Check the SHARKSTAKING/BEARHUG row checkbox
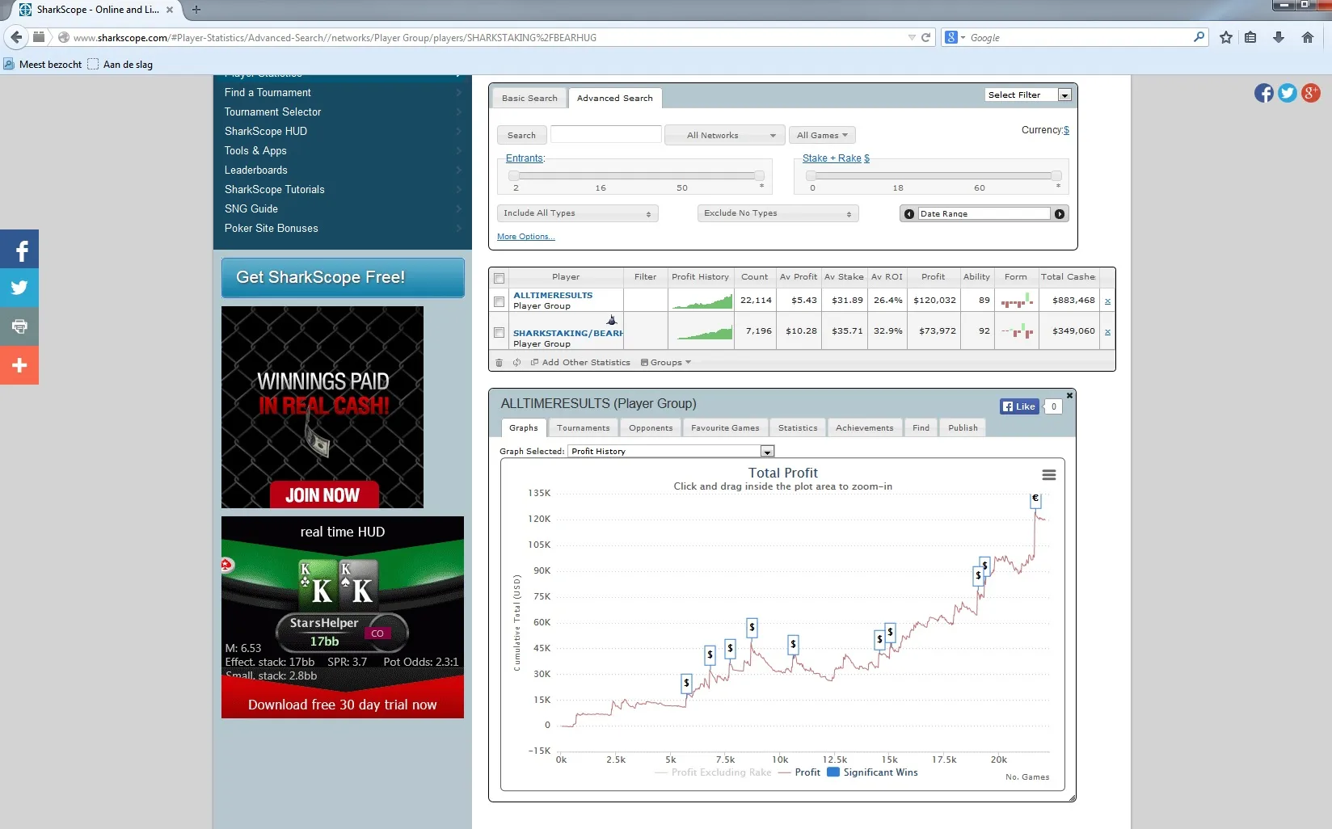 point(499,332)
